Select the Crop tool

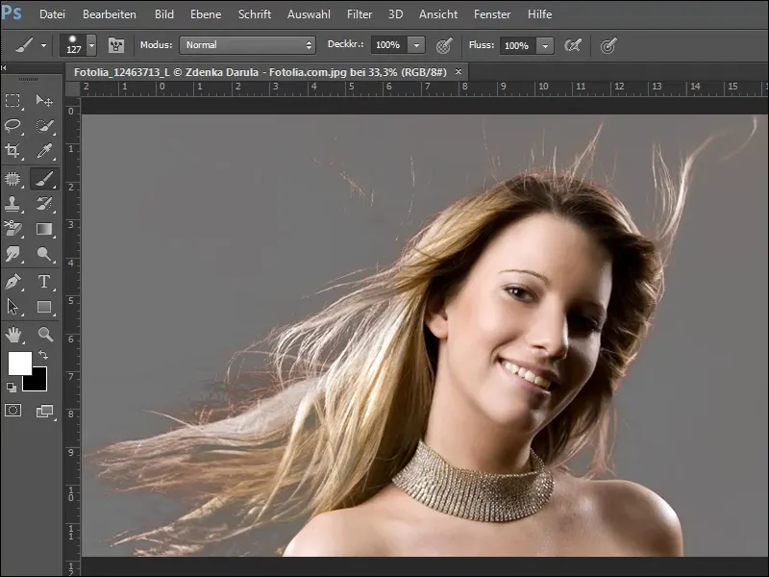[x=12, y=151]
